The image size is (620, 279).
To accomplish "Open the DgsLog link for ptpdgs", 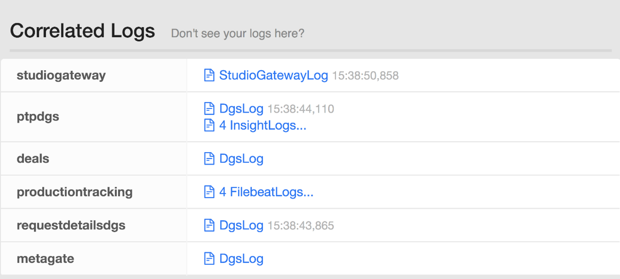I will (x=241, y=109).
